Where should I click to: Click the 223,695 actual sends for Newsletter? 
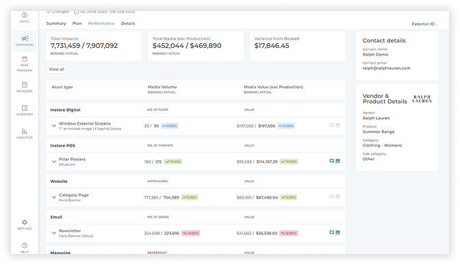point(171,234)
